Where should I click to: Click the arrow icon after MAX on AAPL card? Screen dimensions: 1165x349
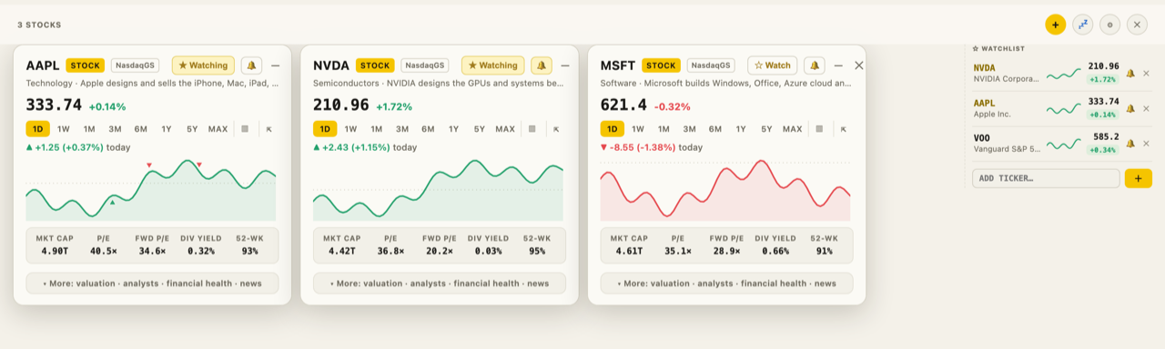[268, 129]
